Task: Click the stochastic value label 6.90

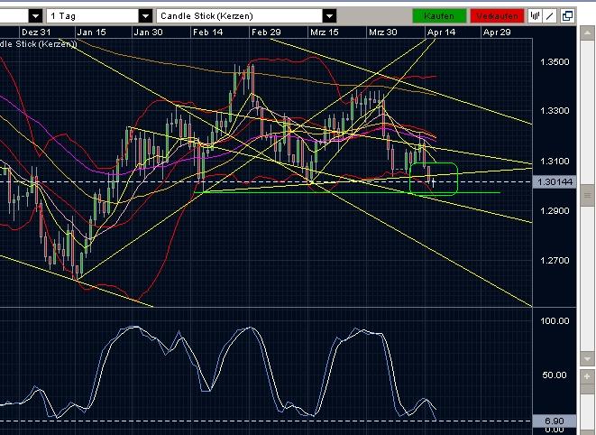Action: click(x=555, y=421)
